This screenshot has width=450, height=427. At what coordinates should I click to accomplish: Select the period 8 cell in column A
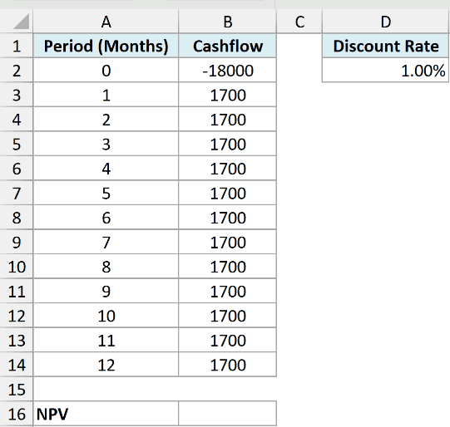coord(106,267)
